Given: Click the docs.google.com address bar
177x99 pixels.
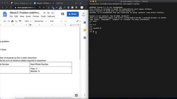Looking at the screenshot, I should [27, 7].
